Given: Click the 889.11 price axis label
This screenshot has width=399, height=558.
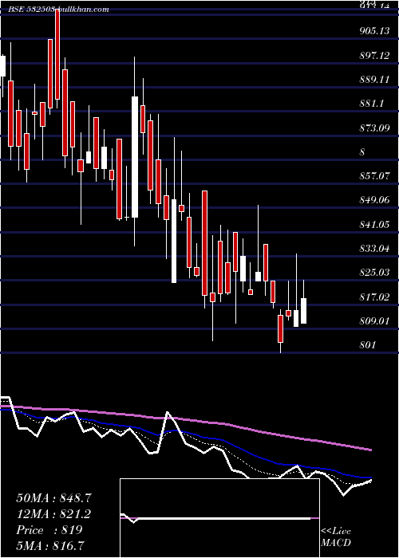Looking at the screenshot, I should coord(374,80).
